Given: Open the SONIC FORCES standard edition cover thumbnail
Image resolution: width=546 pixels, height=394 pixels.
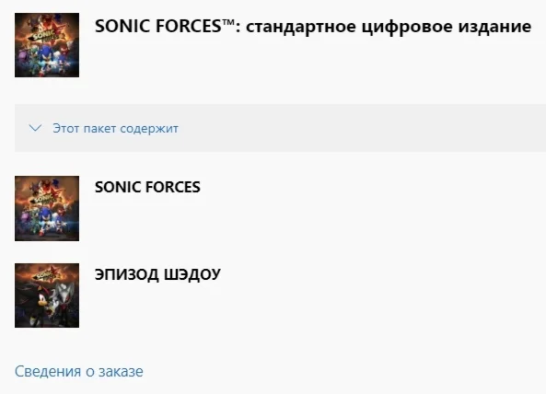Looking at the screenshot, I should click(47, 45).
